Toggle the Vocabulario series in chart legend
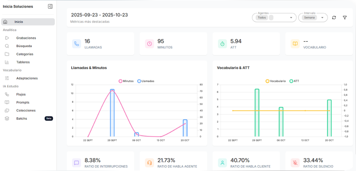Screen dimensions: 356x171 (x=276, y=81)
